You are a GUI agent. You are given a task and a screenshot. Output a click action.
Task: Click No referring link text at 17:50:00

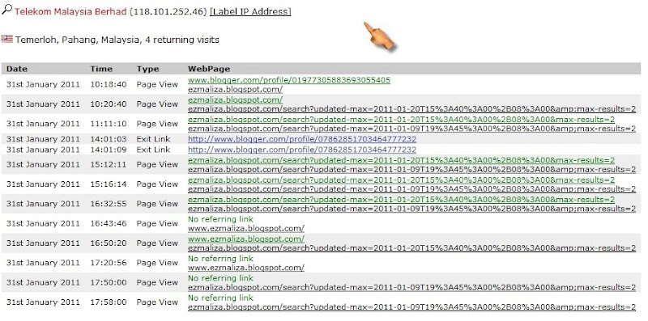[220, 278]
